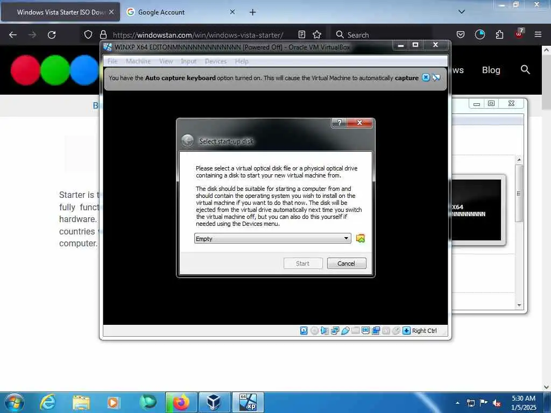
Task: Open the Pocket save icon
Action: click(x=461, y=34)
